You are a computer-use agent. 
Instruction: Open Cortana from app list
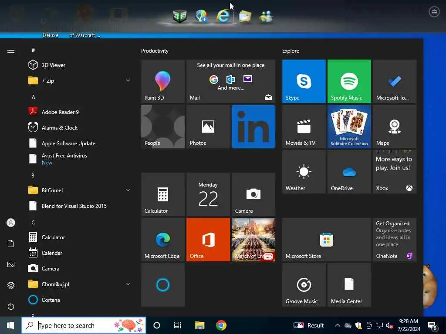80,300
